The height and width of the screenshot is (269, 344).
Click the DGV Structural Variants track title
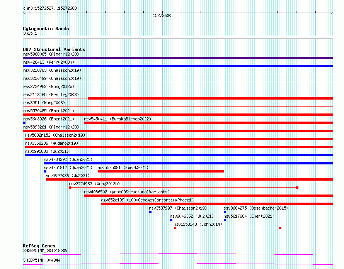click(54, 49)
